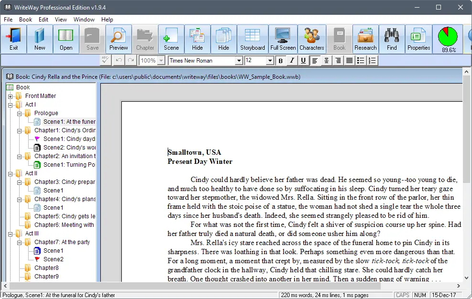Click the horizontal scrollbar right arrow
Image resolution: width=472 pixels, height=299 pixels.
tap(459, 286)
